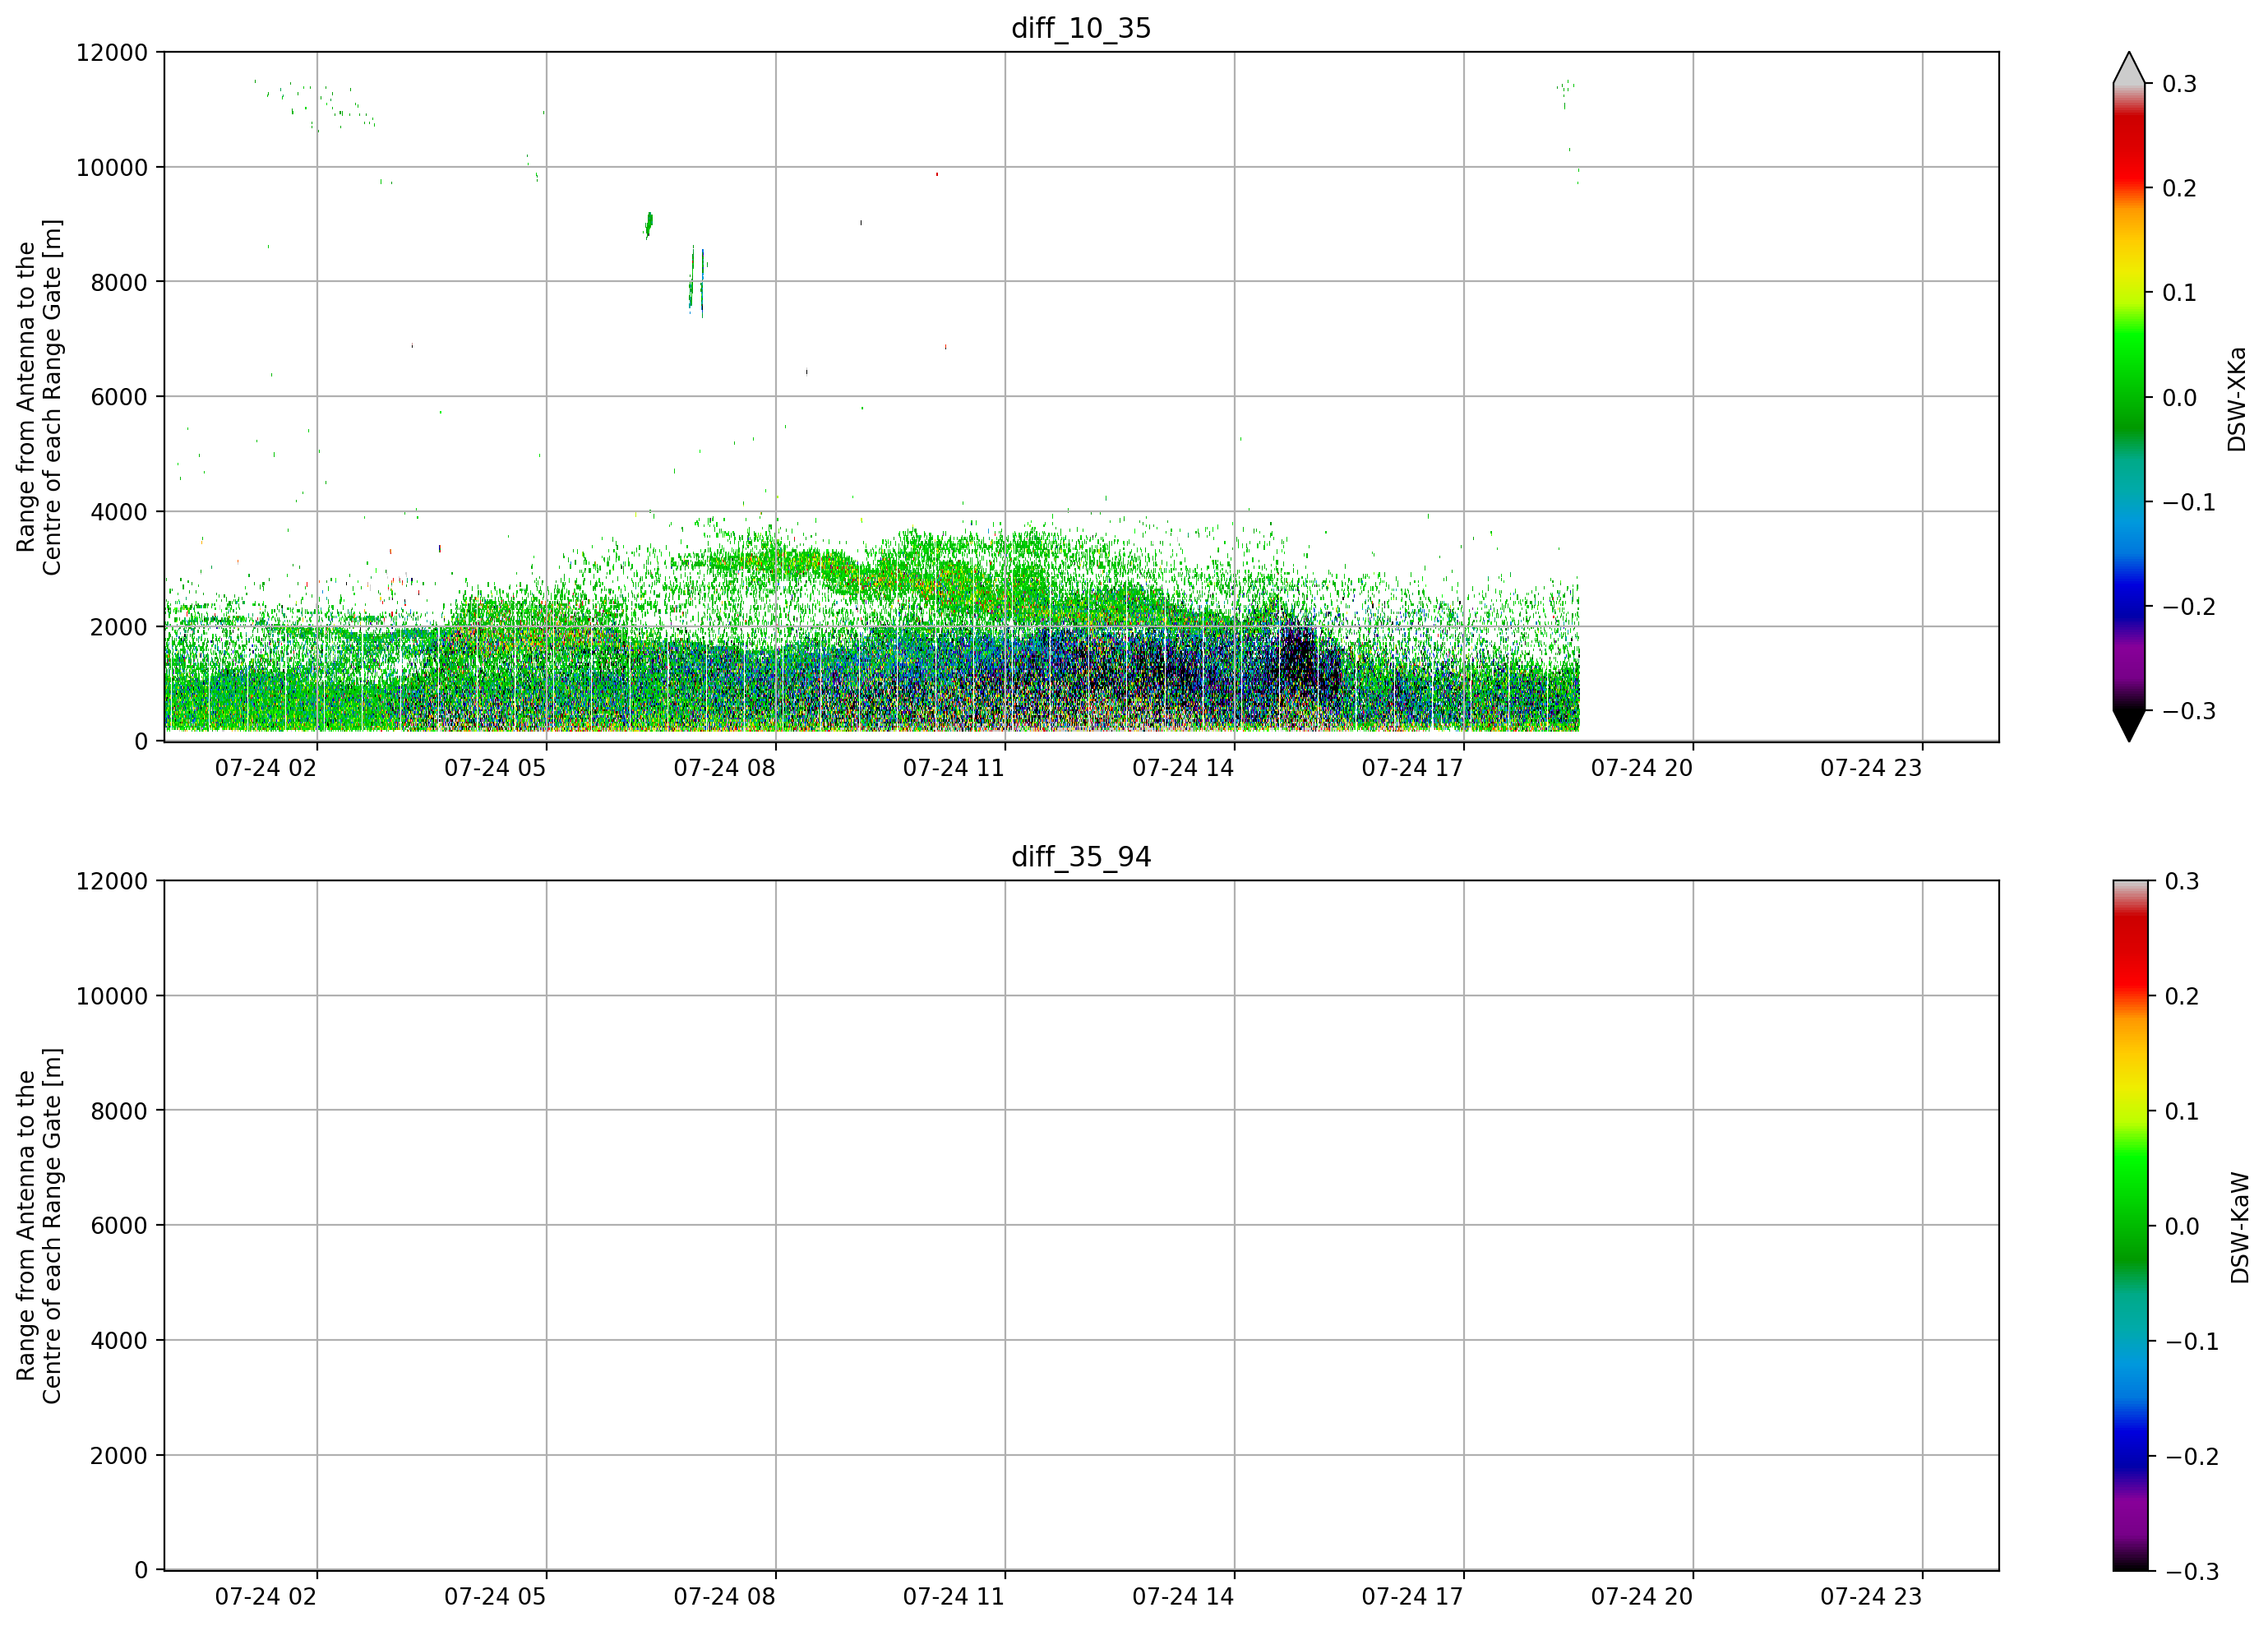This screenshot has width=2268, height=1626.
Task: Click the 0.2 tick on DSW-KaW colorbar
Action: 2182,997
